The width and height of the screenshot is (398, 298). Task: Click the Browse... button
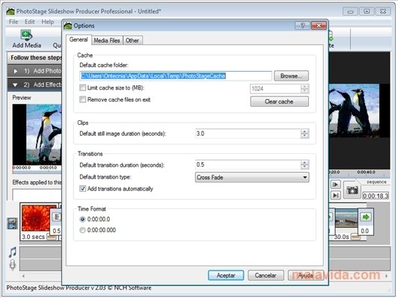[x=292, y=75]
